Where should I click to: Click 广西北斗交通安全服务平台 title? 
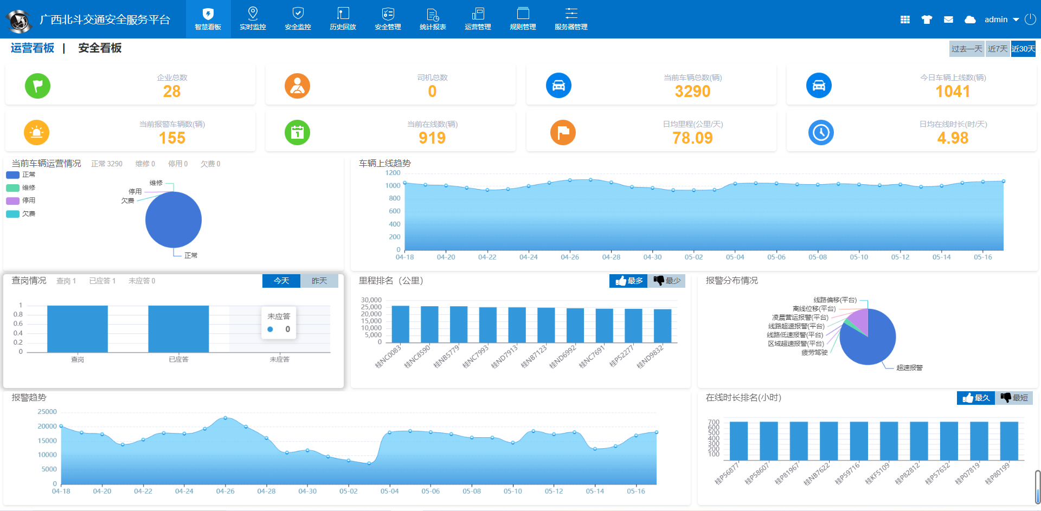tap(105, 20)
